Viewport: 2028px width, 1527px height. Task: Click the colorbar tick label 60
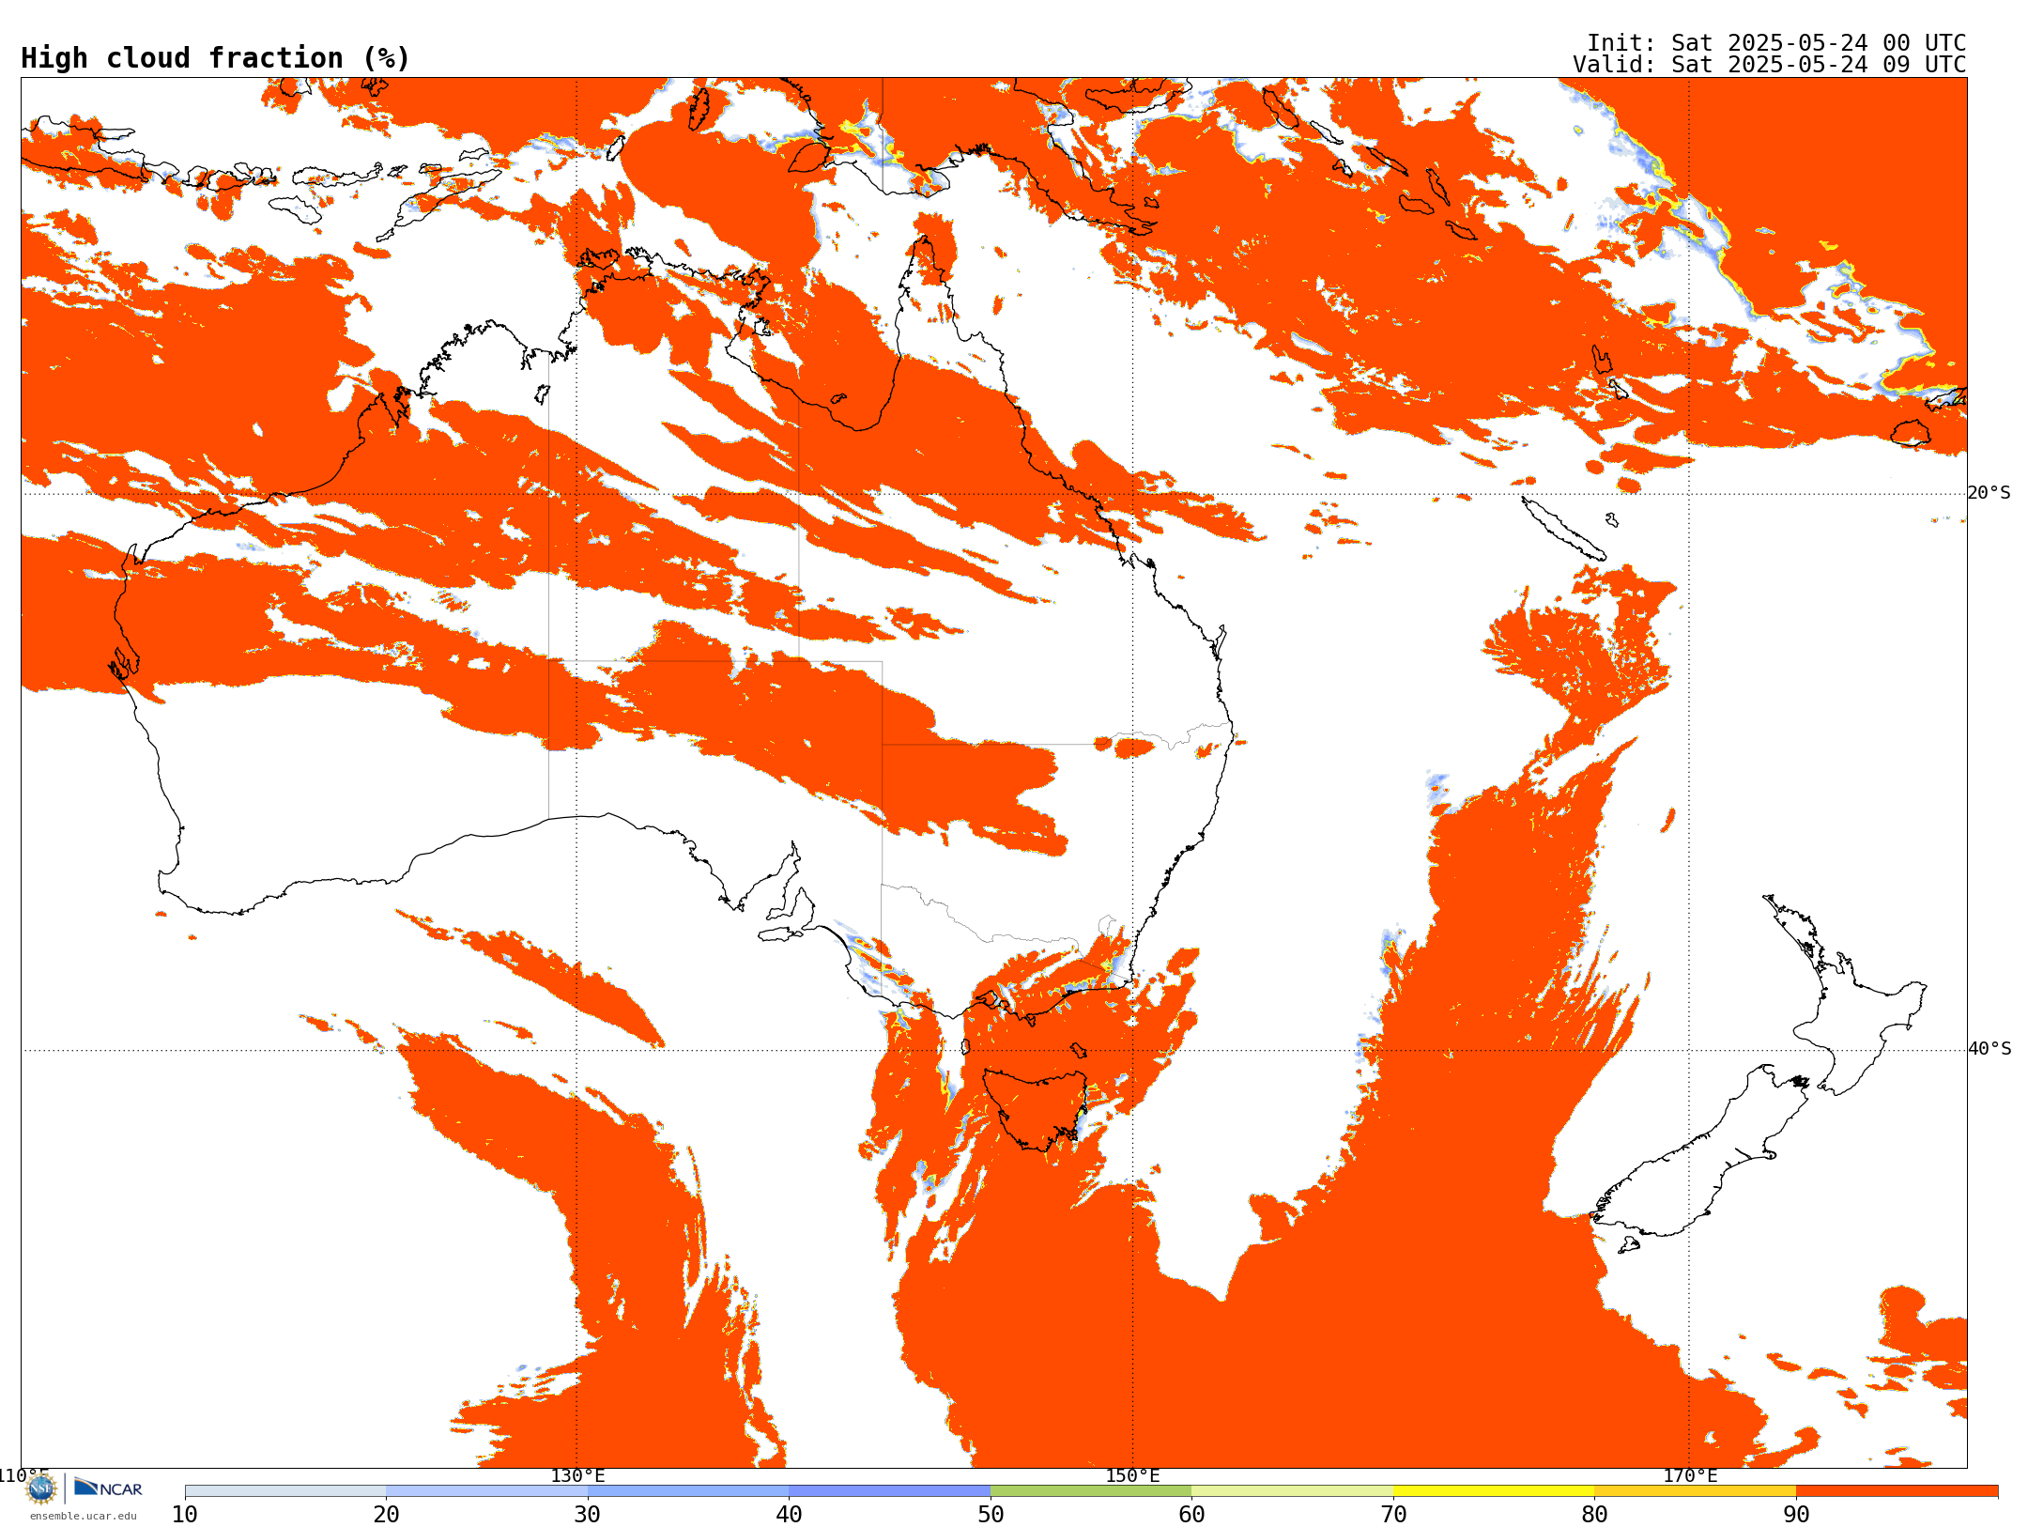coord(1191,1515)
